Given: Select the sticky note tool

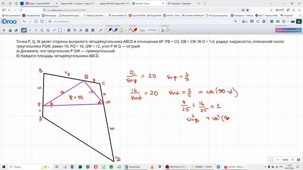Looking at the screenshot, I should pyautogui.click(x=69, y=30).
